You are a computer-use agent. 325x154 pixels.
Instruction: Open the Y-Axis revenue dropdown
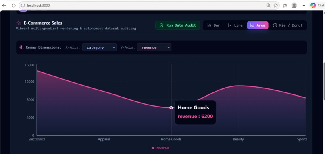[154, 47]
